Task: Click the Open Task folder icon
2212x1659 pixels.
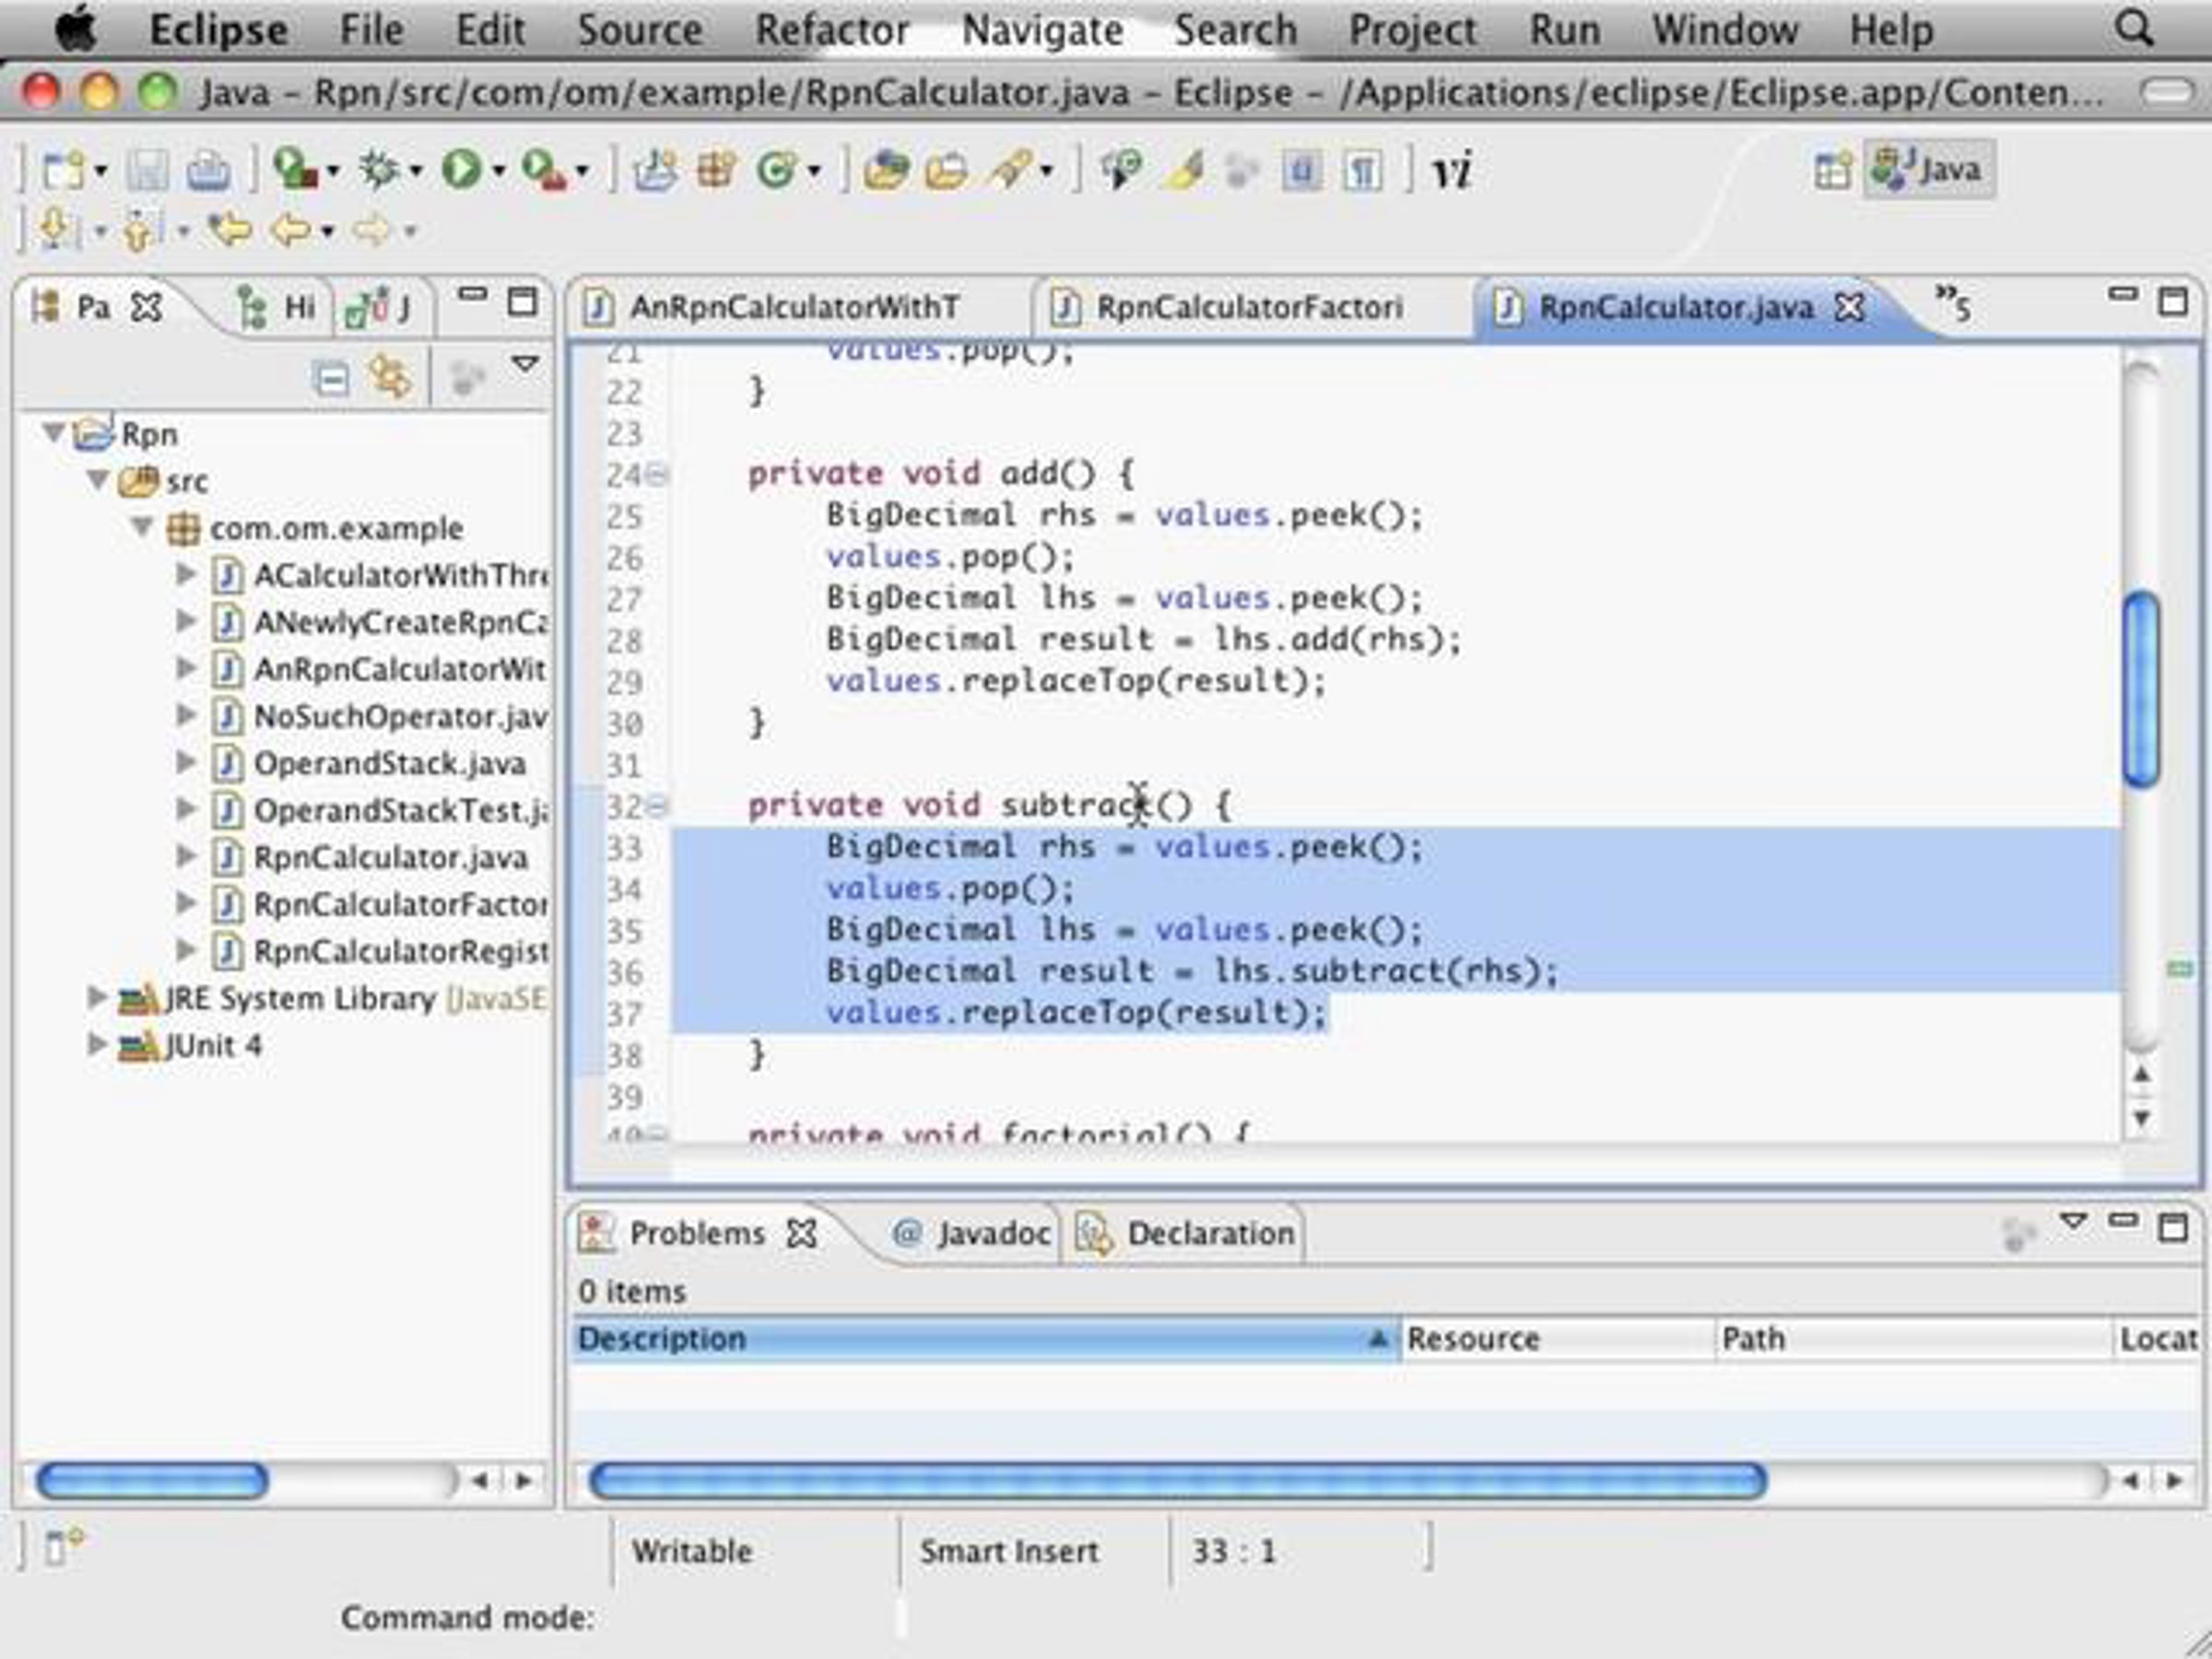Action: tap(946, 170)
